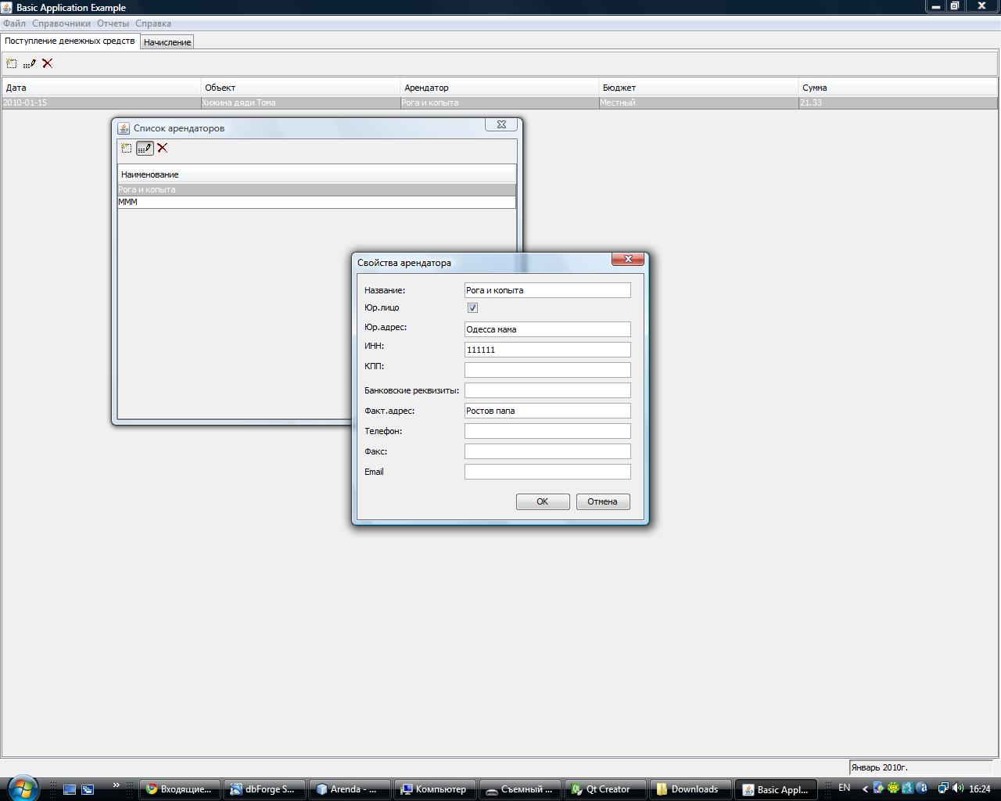This screenshot has height=801, width=1001.
Task: Open dbForge Studio from the taskbar
Action: coord(263,789)
